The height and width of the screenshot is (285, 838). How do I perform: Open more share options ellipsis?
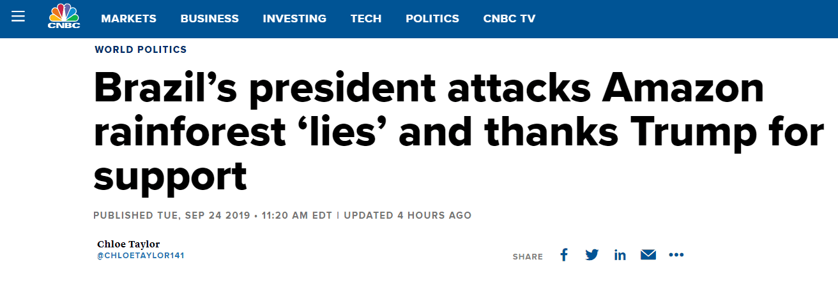pos(676,255)
